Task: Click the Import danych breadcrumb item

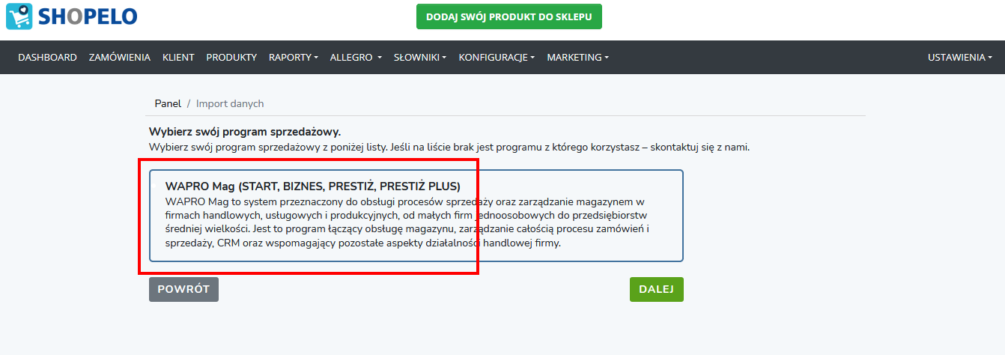Action: (230, 103)
